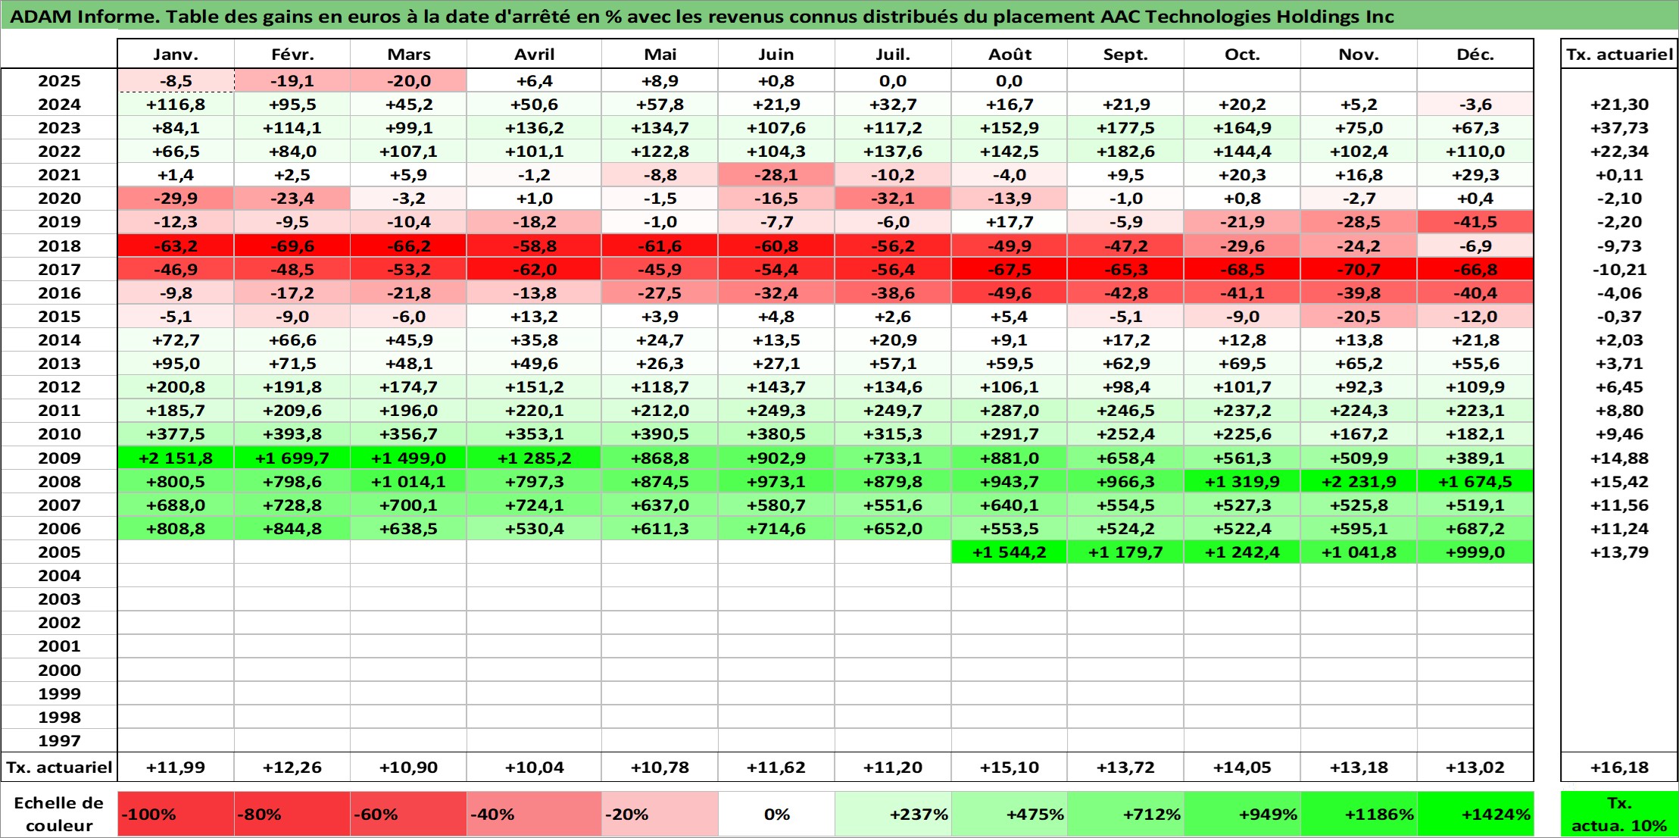
Task: Click cell +844,8 in 2006 row
Action: (x=292, y=529)
